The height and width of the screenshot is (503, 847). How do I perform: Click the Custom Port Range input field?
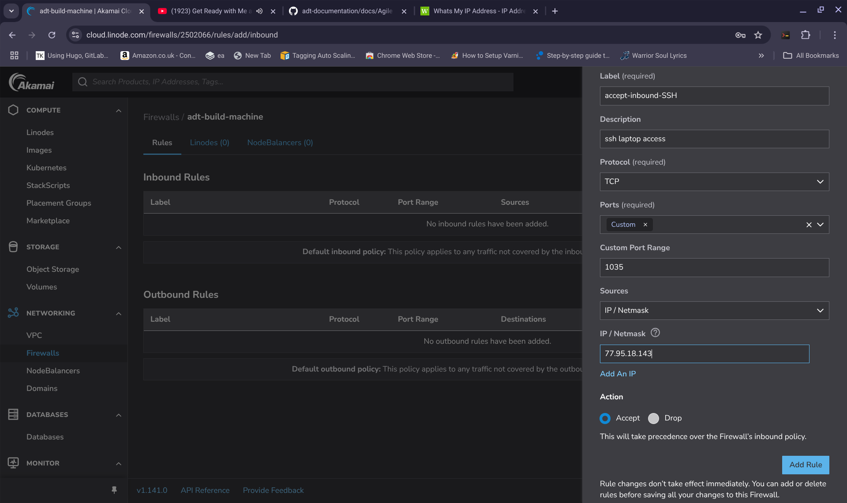point(714,267)
